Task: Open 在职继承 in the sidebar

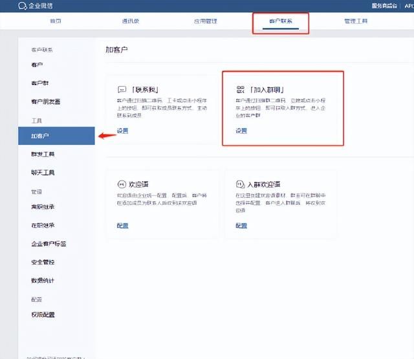Action: click(43, 226)
